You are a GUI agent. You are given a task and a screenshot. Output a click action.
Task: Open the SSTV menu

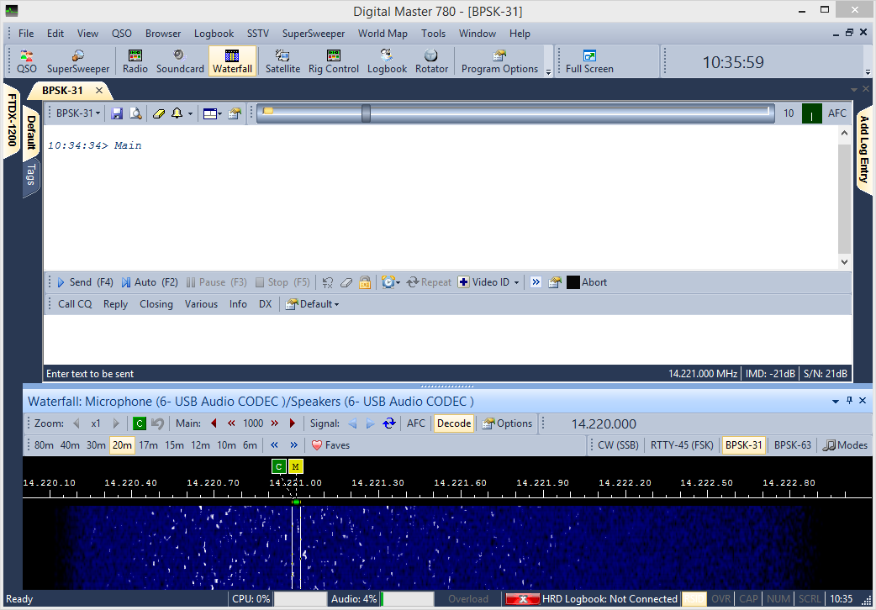pos(257,34)
